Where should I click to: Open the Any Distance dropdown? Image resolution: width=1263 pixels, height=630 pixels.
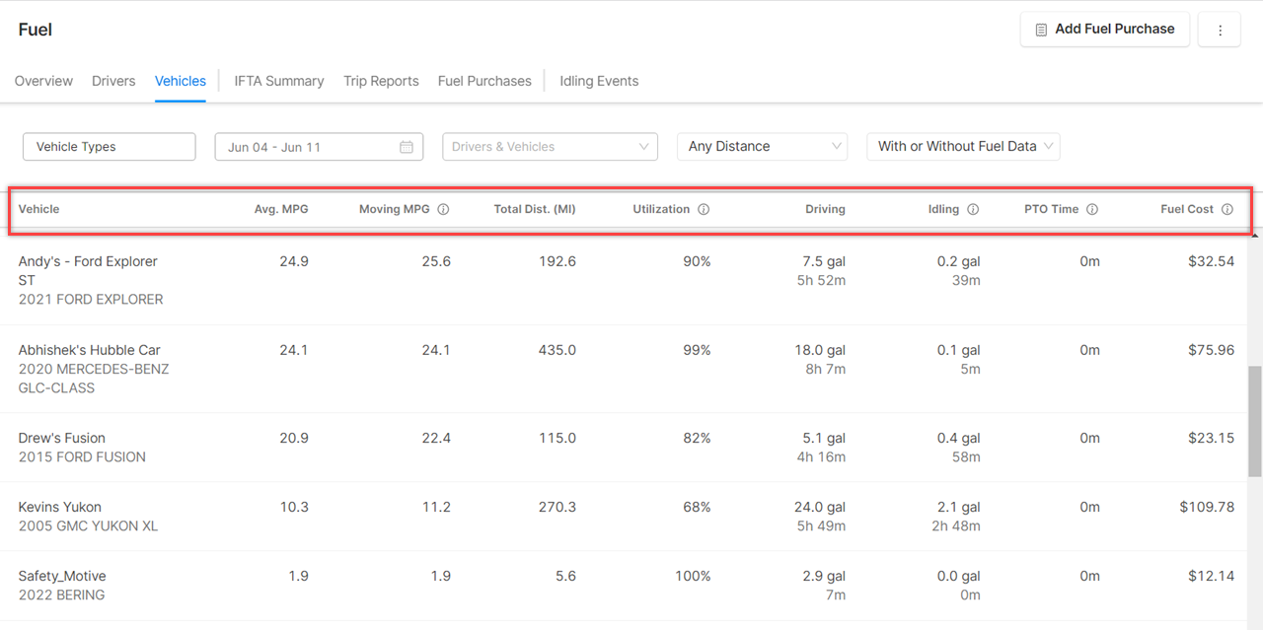762,147
